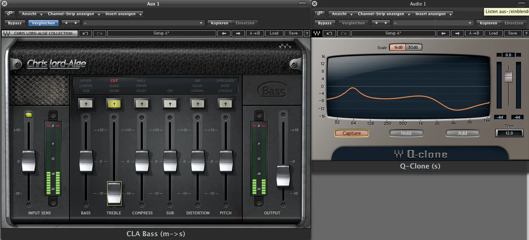Undo in CLA Bass toolbar
The height and width of the screenshot is (240, 529).
click(86, 33)
